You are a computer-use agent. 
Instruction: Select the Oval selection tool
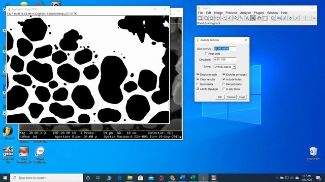[206, 18]
